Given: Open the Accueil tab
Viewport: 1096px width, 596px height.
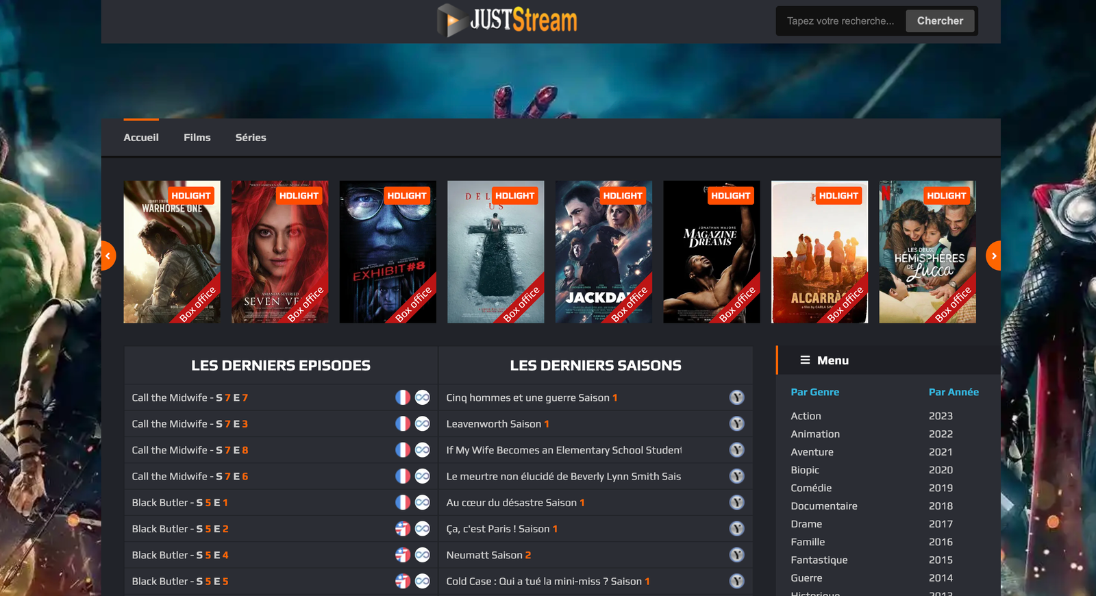Looking at the screenshot, I should point(141,138).
